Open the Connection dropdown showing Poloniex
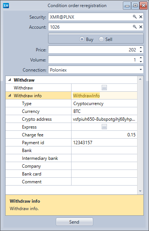The image size is (149, 231). (x=96, y=70)
